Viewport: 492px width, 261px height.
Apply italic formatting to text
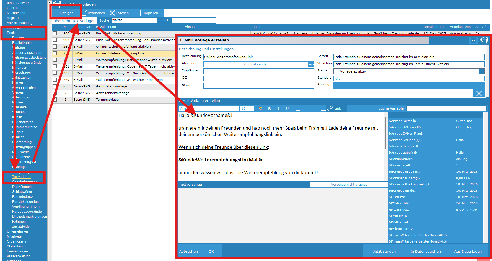click(278, 108)
